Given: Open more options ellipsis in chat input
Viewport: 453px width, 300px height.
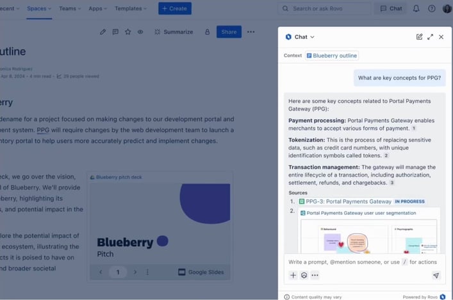Looking at the screenshot, I should pyautogui.click(x=315, y=275).
